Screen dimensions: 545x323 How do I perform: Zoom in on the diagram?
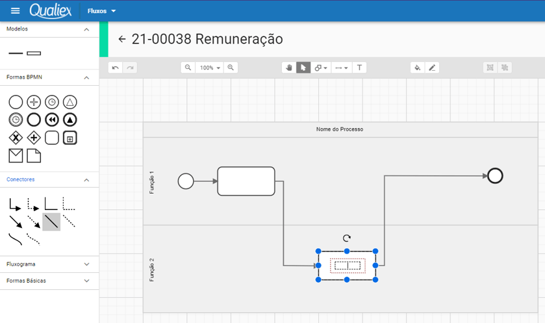pyautogui.click(x=231, y=68)
